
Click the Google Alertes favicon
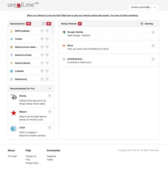pyautogui.click(x=64, y=32)
